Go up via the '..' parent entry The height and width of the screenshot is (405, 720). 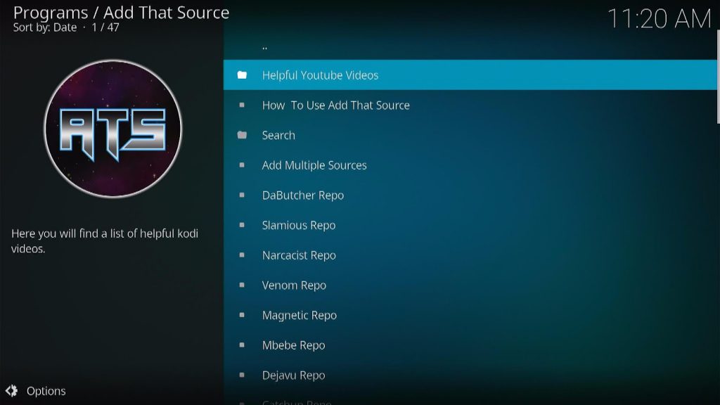(470, 46)
